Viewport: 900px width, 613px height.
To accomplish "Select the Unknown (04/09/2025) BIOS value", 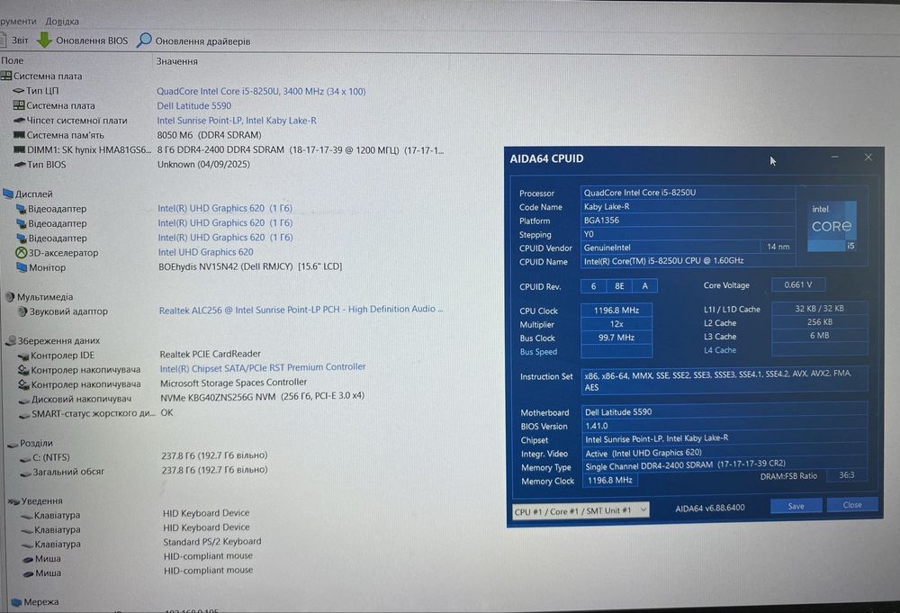I will tap(203, 164).
